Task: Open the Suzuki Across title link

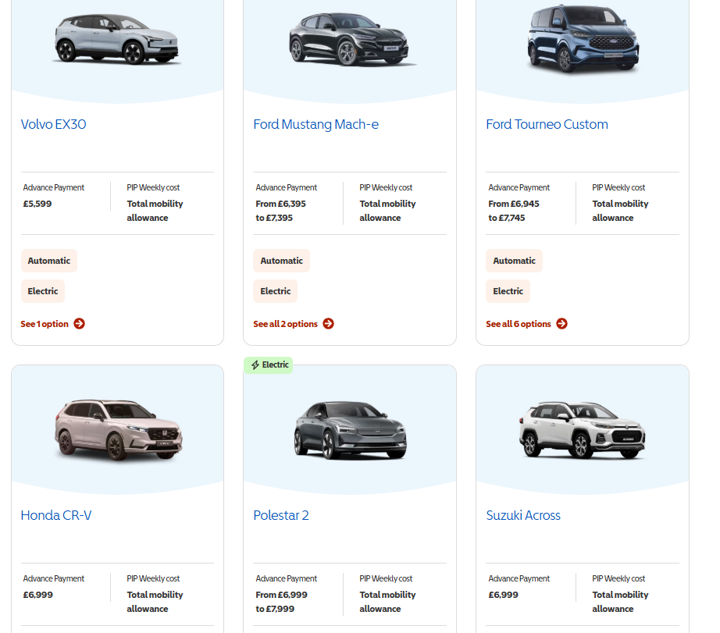Action: coord(523,515)
